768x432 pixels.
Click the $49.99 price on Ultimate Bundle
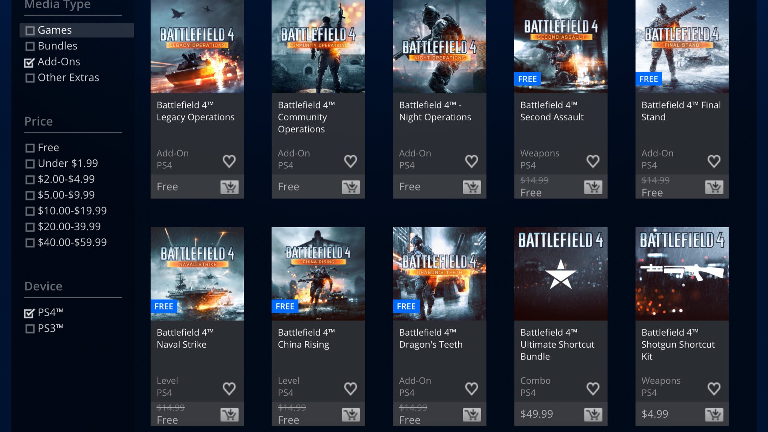[537, 414]
